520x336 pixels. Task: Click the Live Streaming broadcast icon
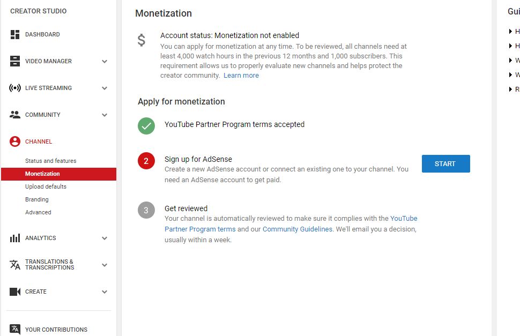coord(15,88)
